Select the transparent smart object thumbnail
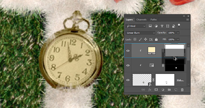Image resolution: width=205 pixels, height=108 pixels. point(142,80)
